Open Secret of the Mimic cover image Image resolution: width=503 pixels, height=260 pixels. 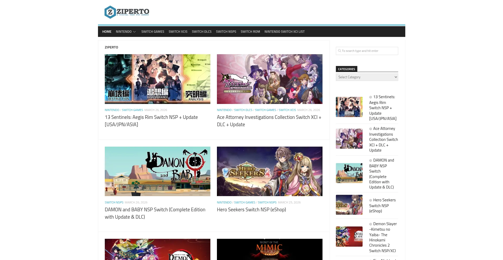pyautogui.click(x=270, y=249)
